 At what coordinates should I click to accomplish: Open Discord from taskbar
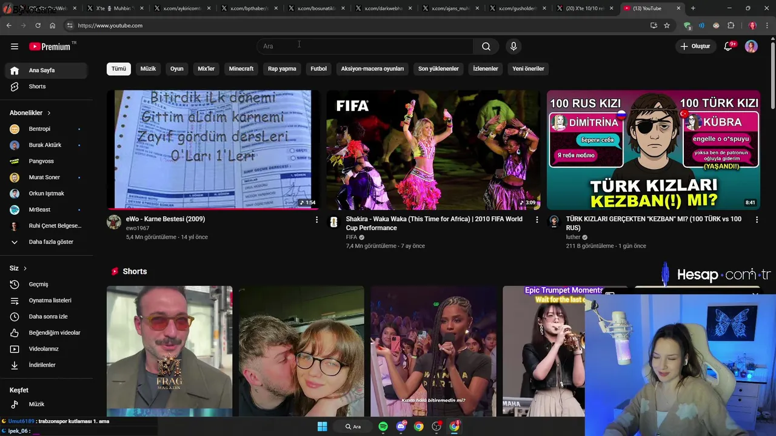click(x=401, y=426)
